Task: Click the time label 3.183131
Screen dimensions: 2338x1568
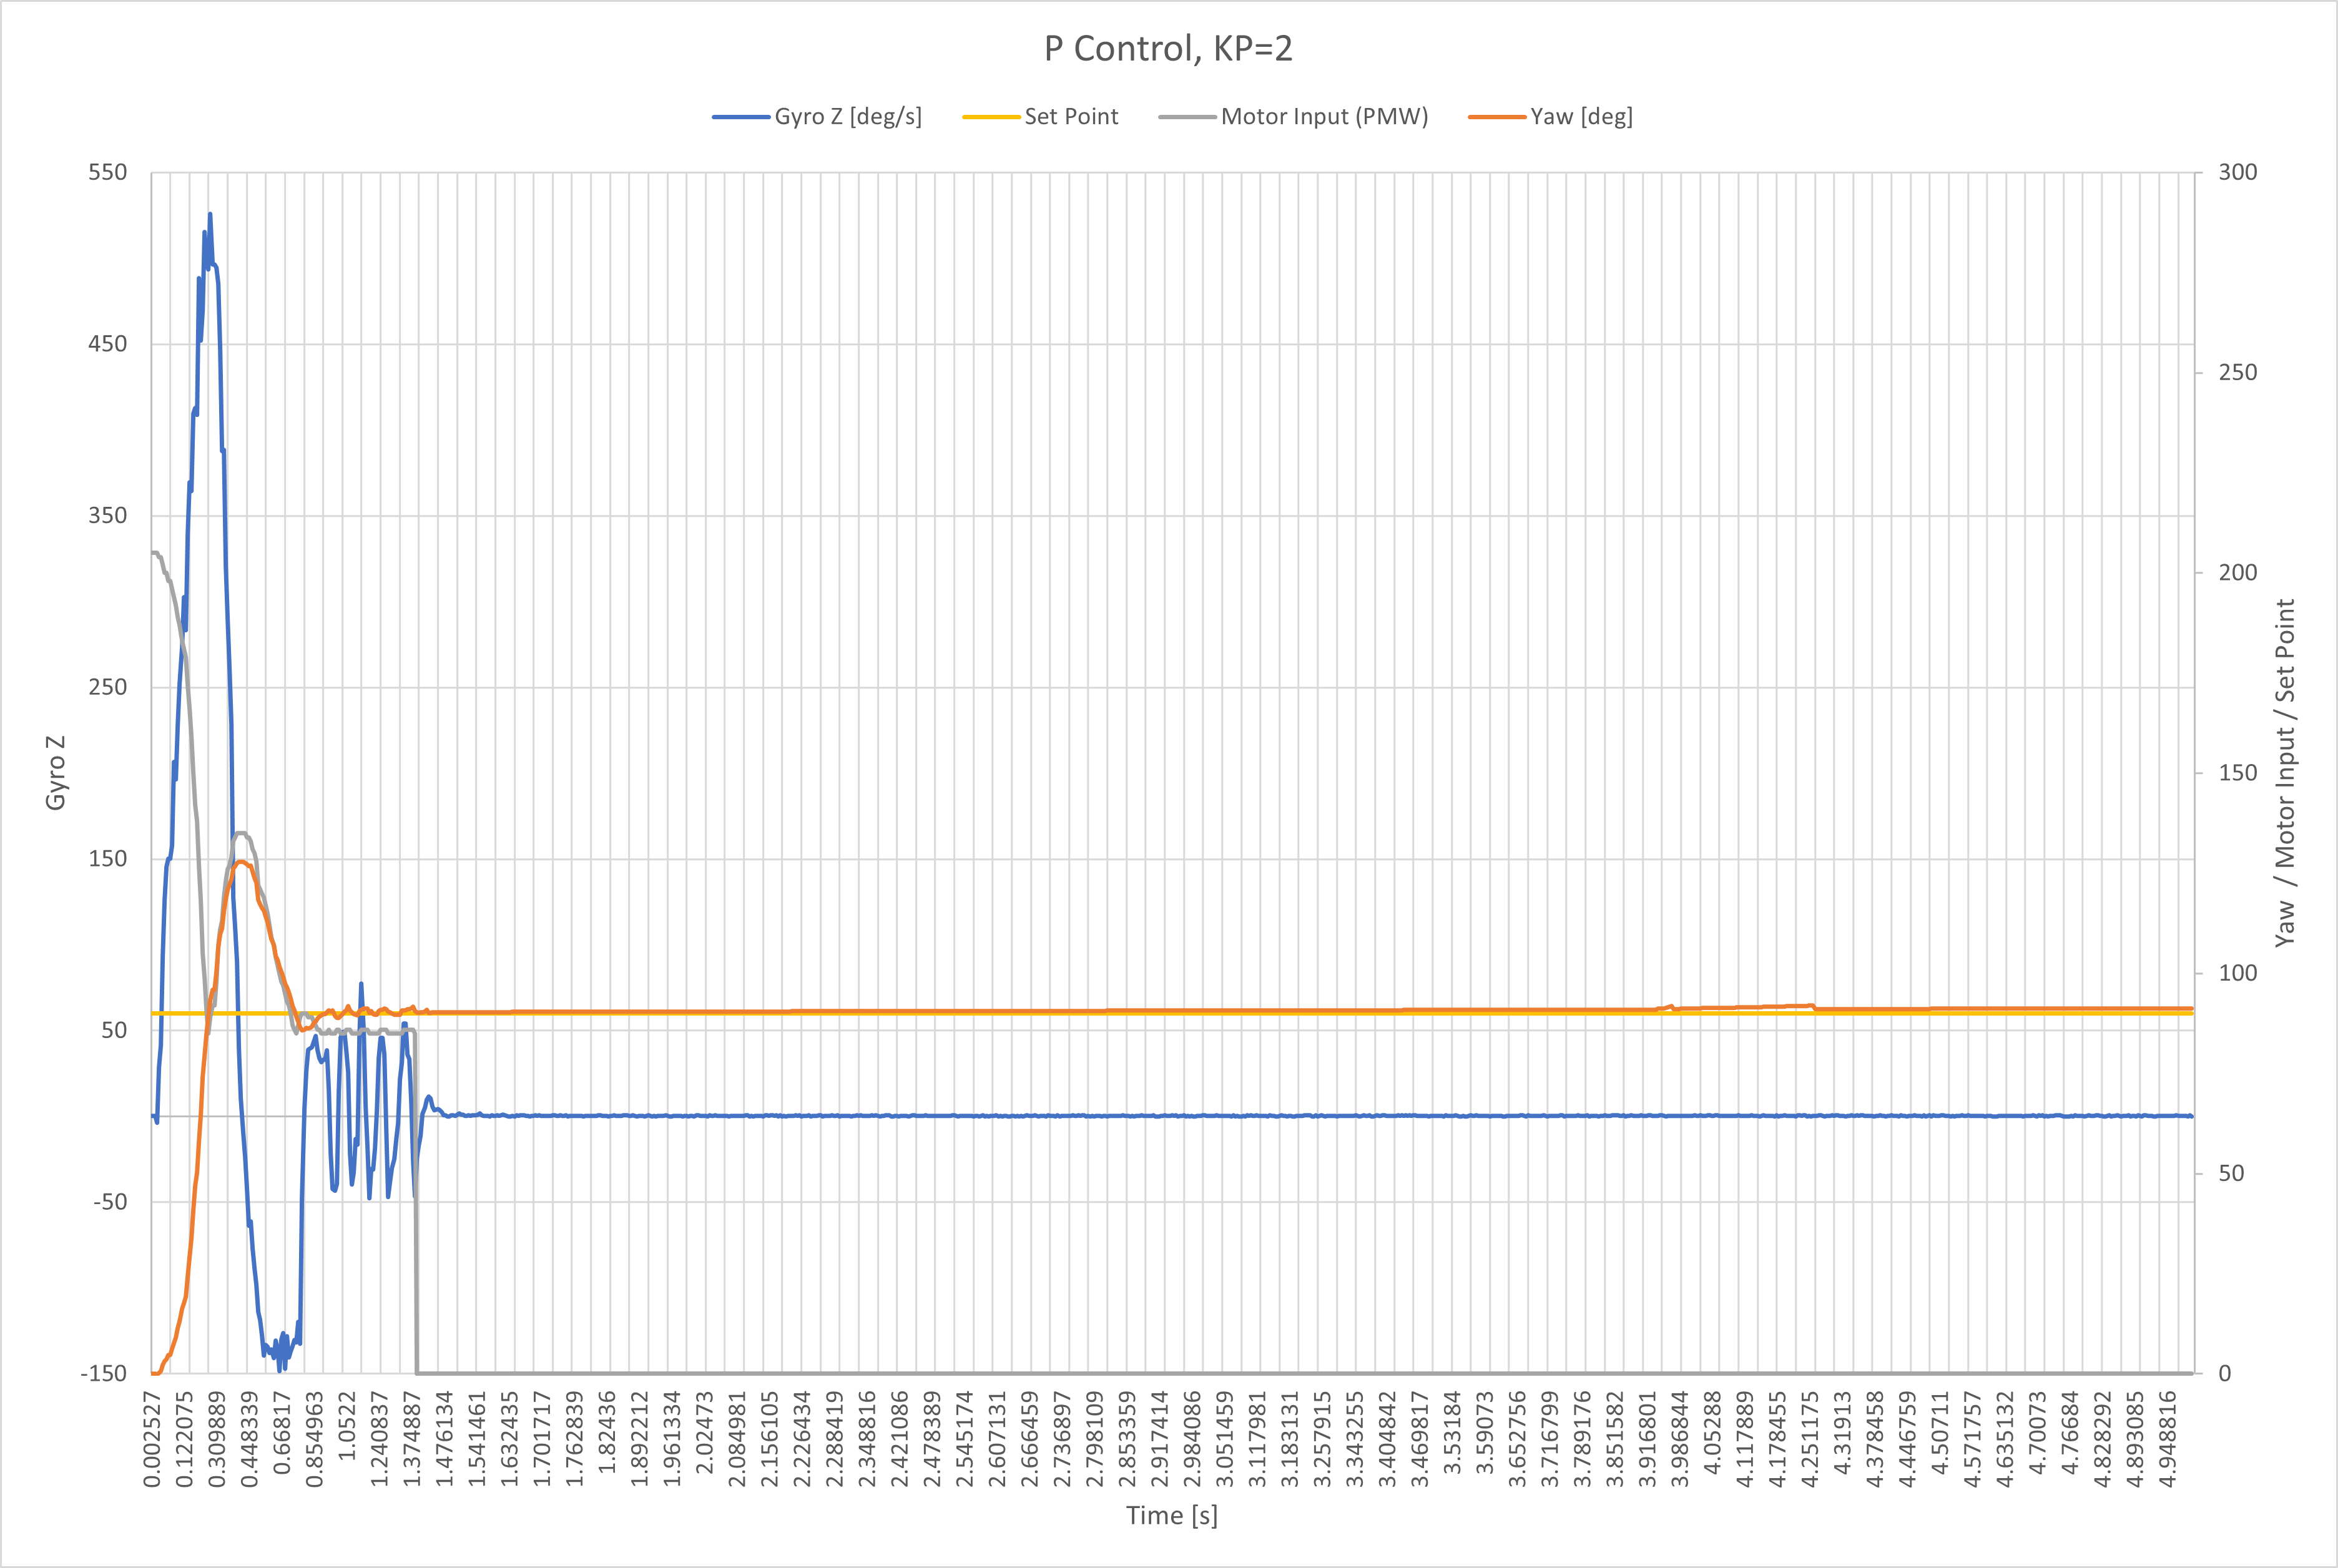Action: (x=1289, y=1438)
